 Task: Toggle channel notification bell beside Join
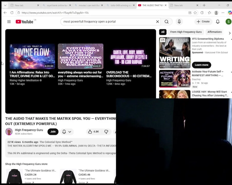pos(64,132)
